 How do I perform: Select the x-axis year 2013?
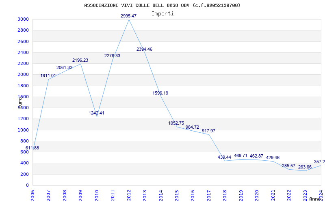[x=145, y=196]
